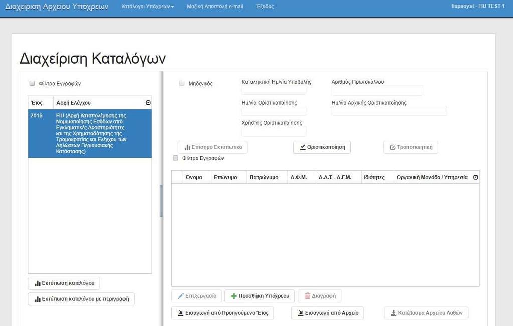Click the Επεξεργασία button
513x326 pixels.
point(196,296)
